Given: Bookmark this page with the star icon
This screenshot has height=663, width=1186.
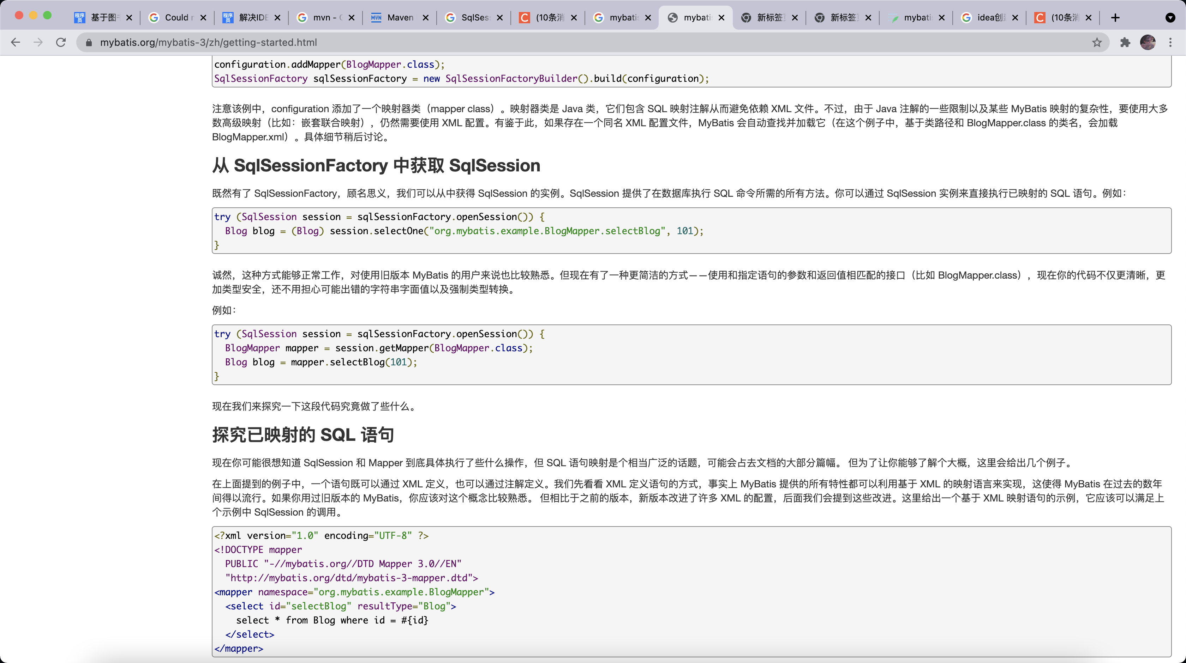Looking at the screenshot, I should 1097,42.
